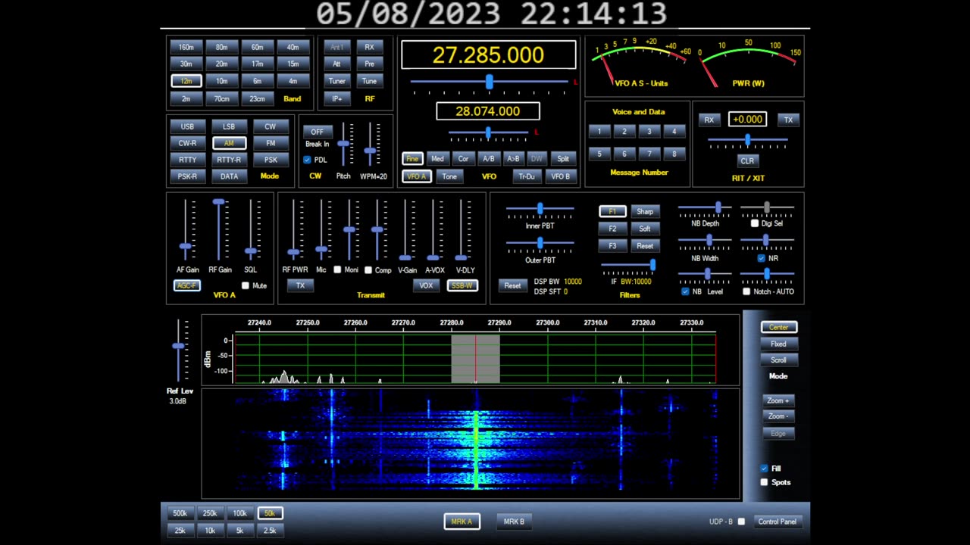
Task: Toggle the VOX button
Action: click(x=426, y=285)
